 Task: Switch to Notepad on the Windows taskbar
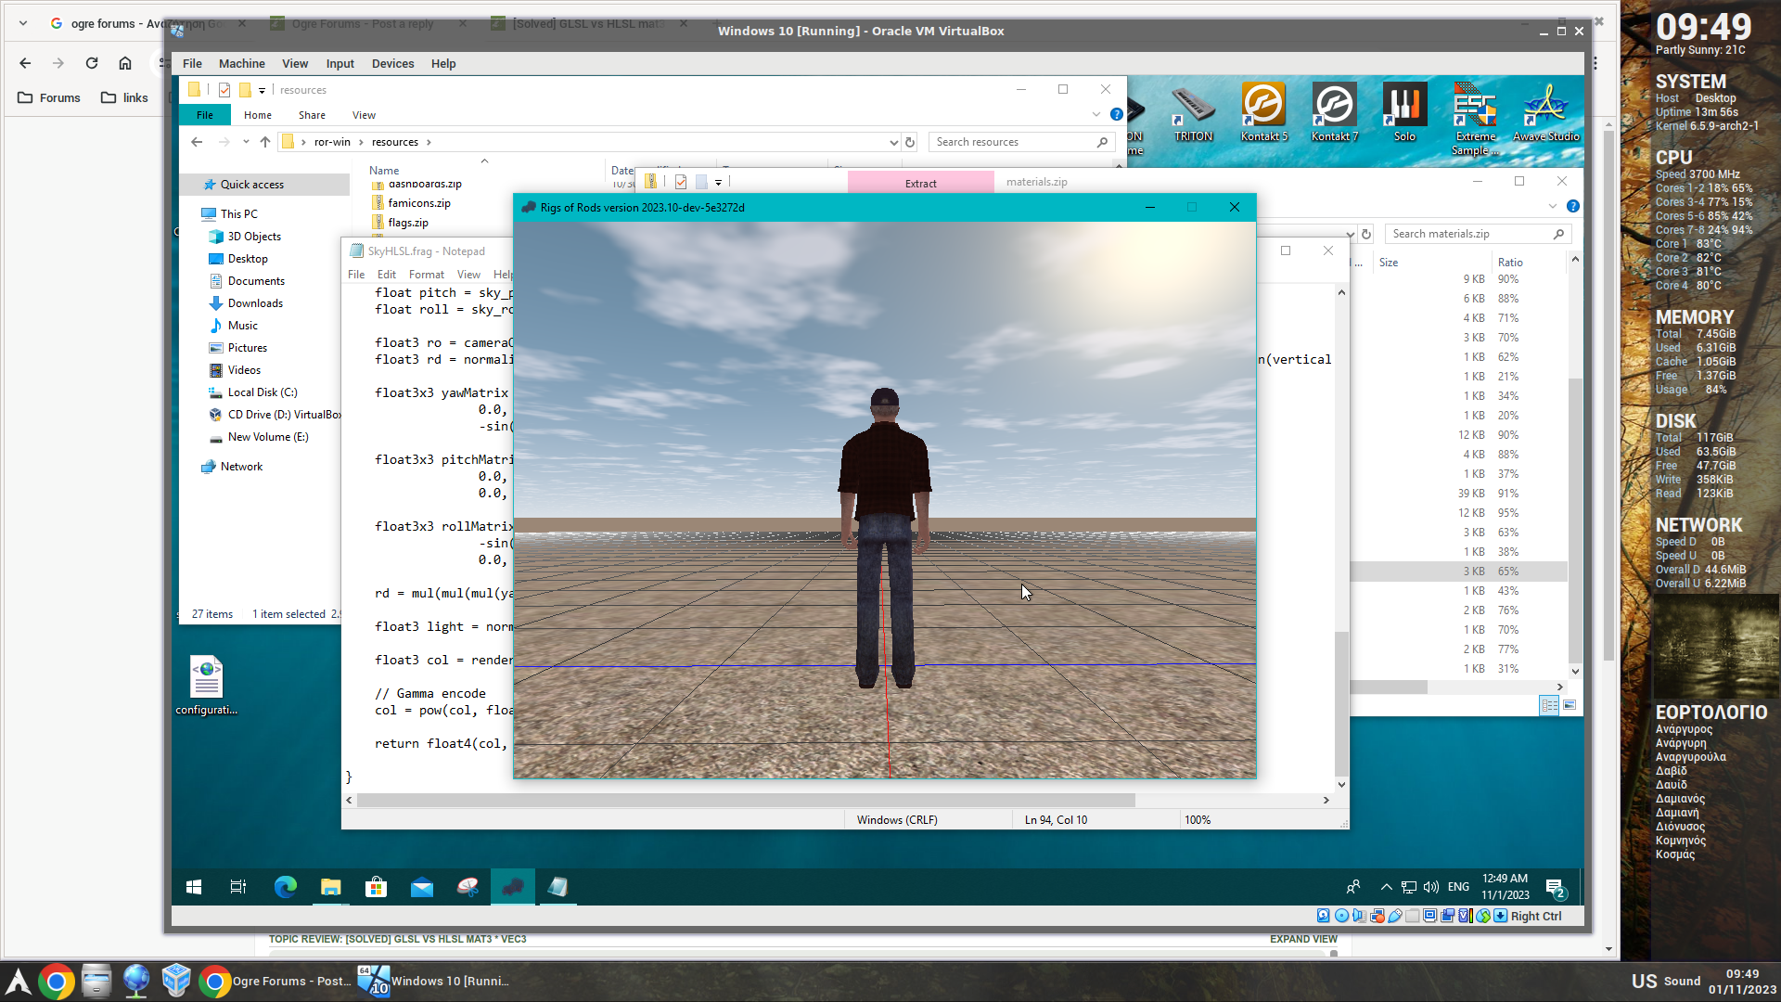(x=557, y=887)
